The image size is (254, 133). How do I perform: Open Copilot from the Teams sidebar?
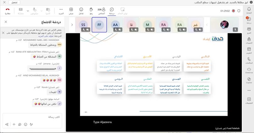(x=249, y=81)
